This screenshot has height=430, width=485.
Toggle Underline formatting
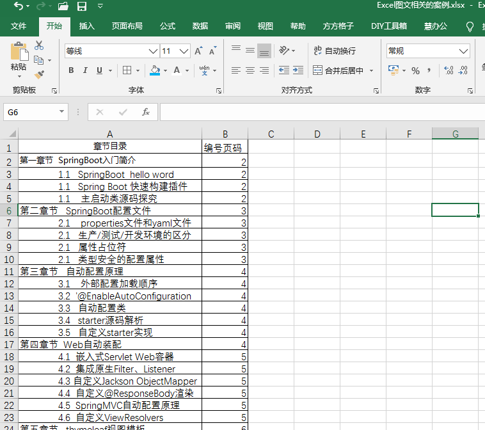[99, 70]
